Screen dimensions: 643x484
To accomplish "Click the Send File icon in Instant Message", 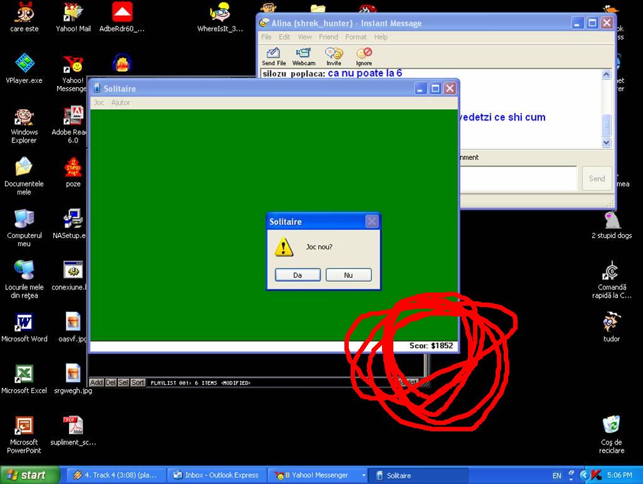I will (x=274, y=56).
